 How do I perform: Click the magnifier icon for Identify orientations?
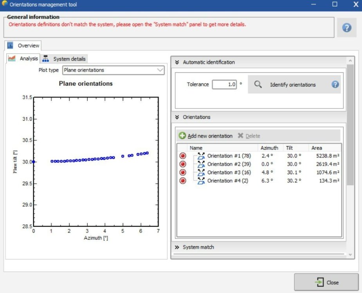258,84
